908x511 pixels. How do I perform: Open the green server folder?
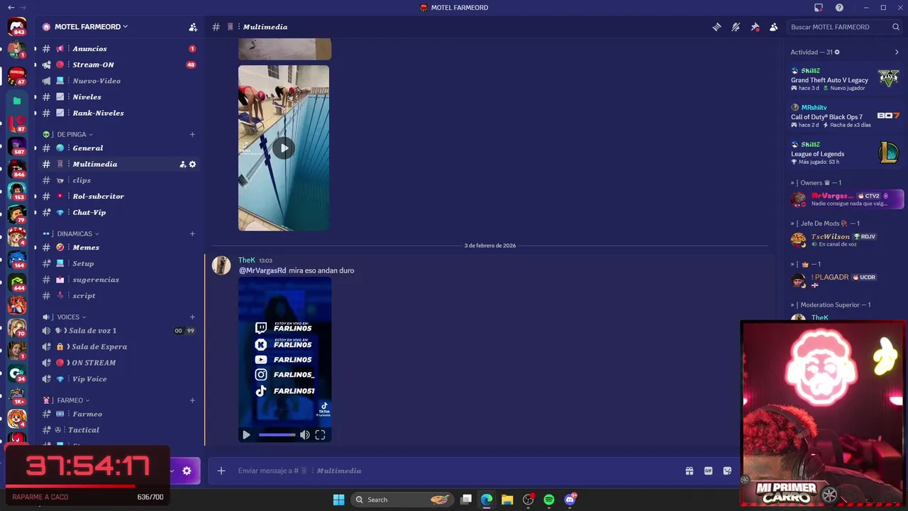pos(17,101)
